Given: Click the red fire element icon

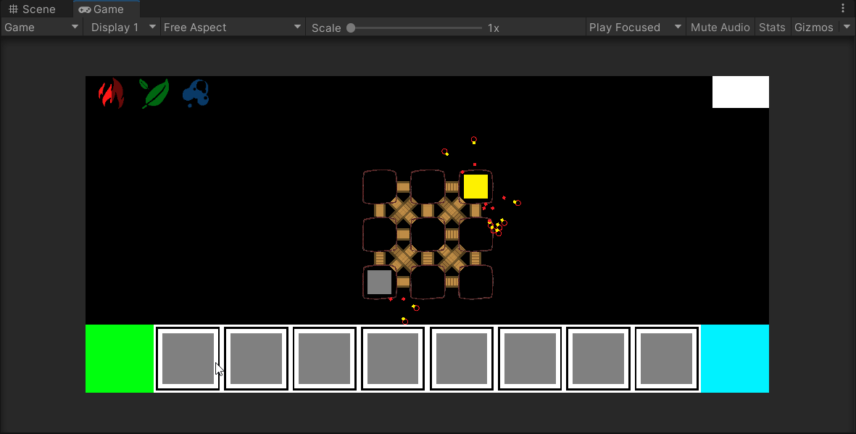Looking at the screenshot, I should pyautogui.click(x=112, y=93).
